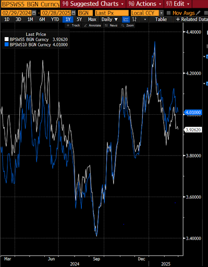This screenshot has width=208, height=267.
Task: Click the BGN source field
Action: [x=85, y=13]
